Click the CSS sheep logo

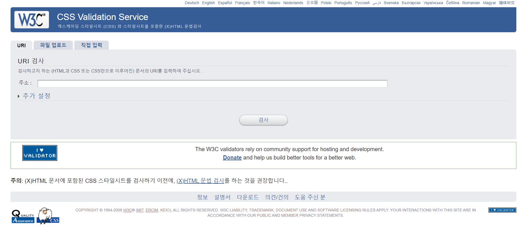[x=48, y=216]
